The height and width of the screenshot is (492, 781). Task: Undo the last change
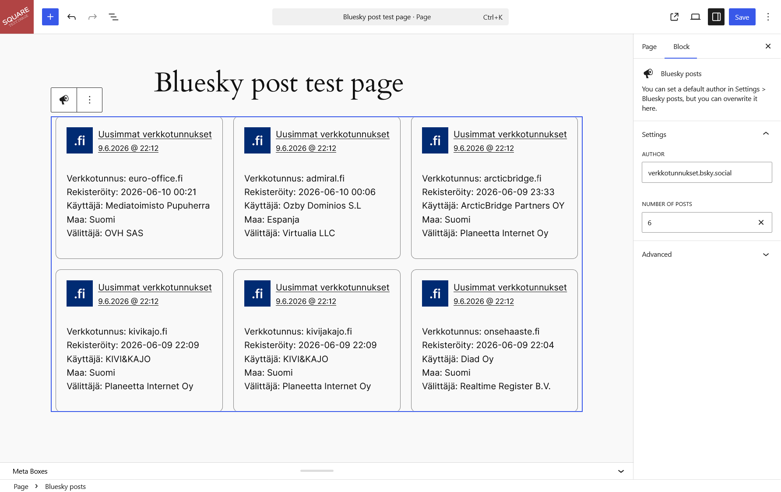point(71,17)
